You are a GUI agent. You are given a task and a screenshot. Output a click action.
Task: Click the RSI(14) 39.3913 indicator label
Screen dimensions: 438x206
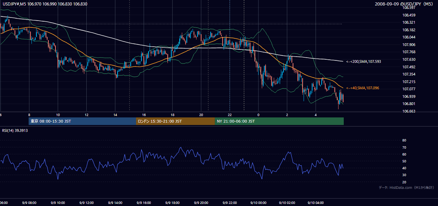coord(15,130)
